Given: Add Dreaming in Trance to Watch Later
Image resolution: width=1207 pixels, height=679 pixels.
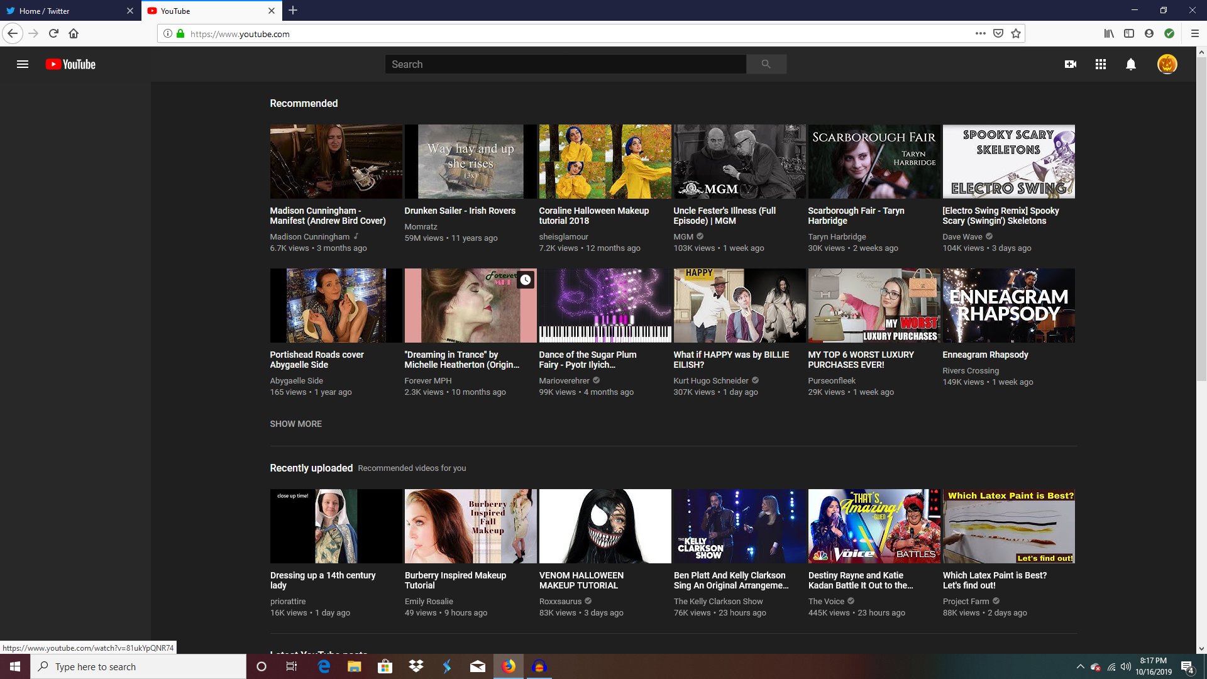Looking at the screenshot, I should tap(526, 280).
